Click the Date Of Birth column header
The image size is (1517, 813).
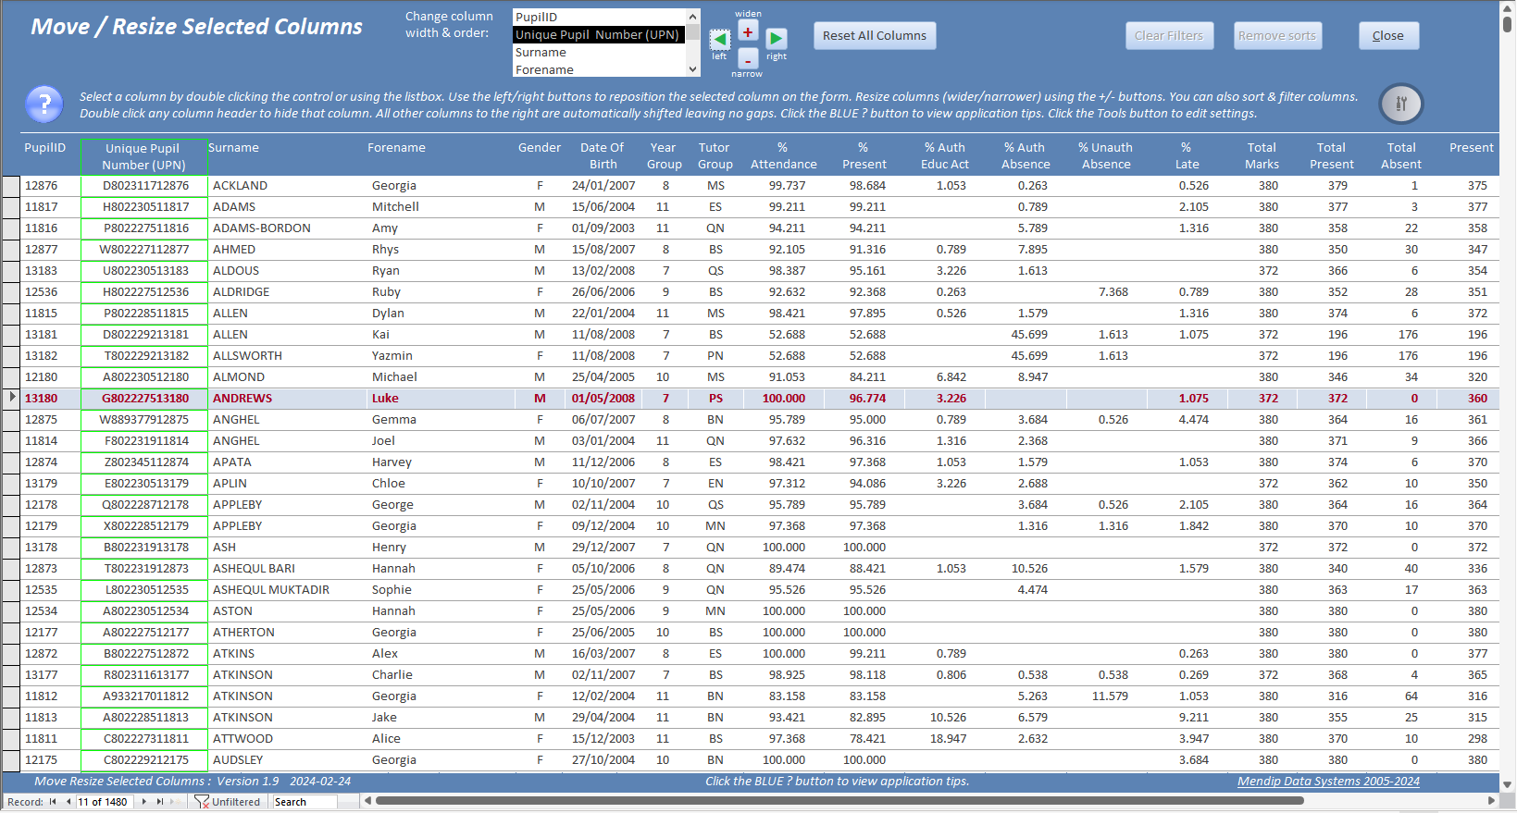coord(603,155)
